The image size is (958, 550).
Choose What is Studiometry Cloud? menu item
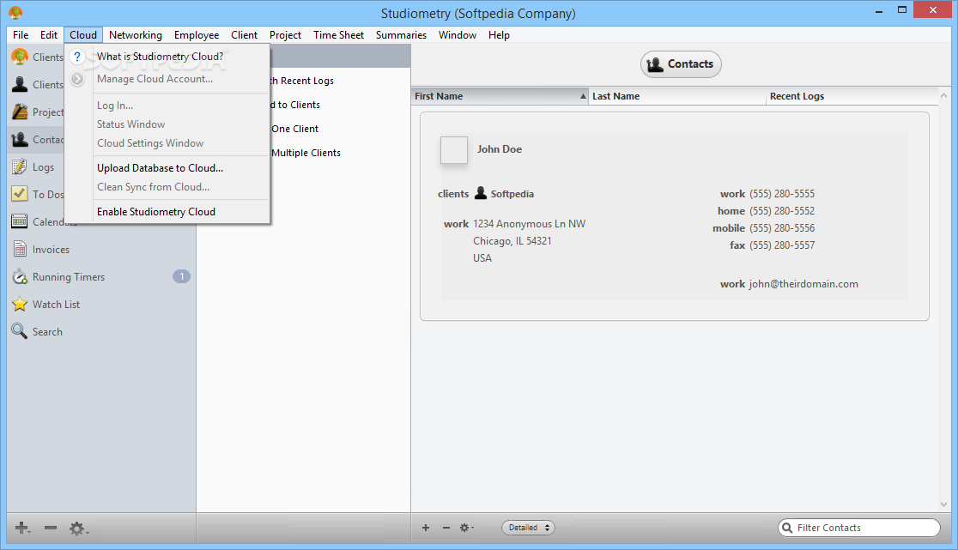click(167, 57)
